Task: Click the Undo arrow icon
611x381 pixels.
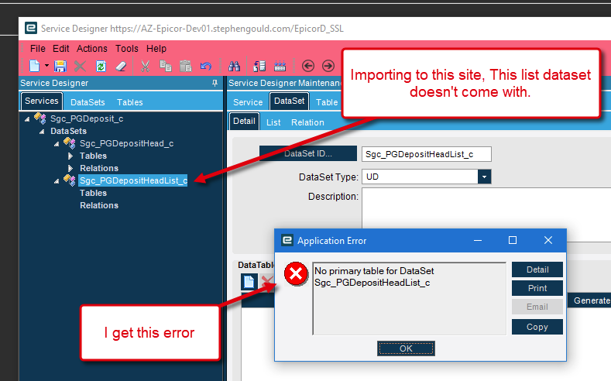Action: (x=206, y=67)
